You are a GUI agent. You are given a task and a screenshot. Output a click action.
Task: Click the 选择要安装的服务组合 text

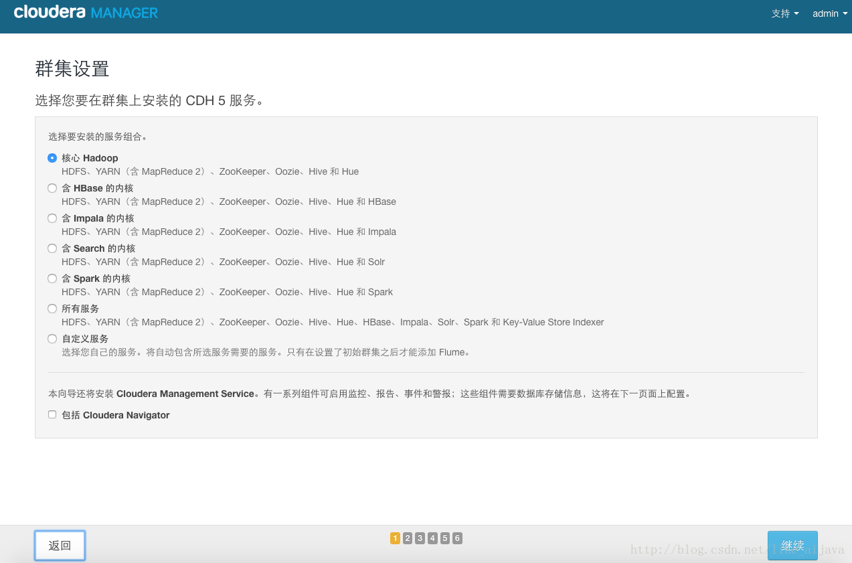click(98, 137)
